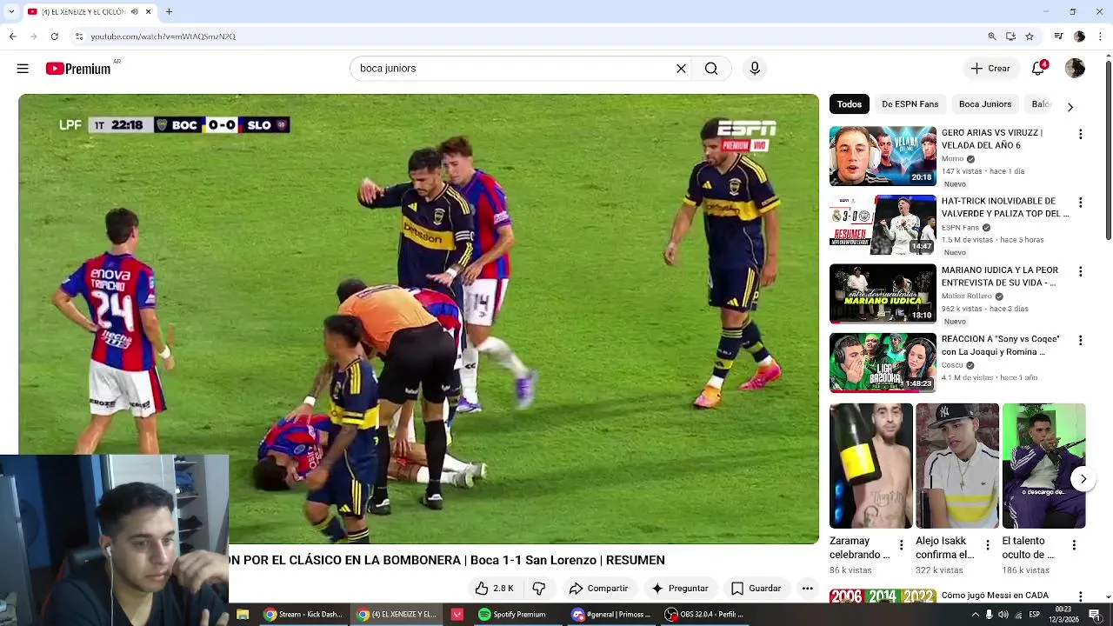Click the video player to pause
The width and height of the screenshot is (1113, 626).
tap(418, 318)
